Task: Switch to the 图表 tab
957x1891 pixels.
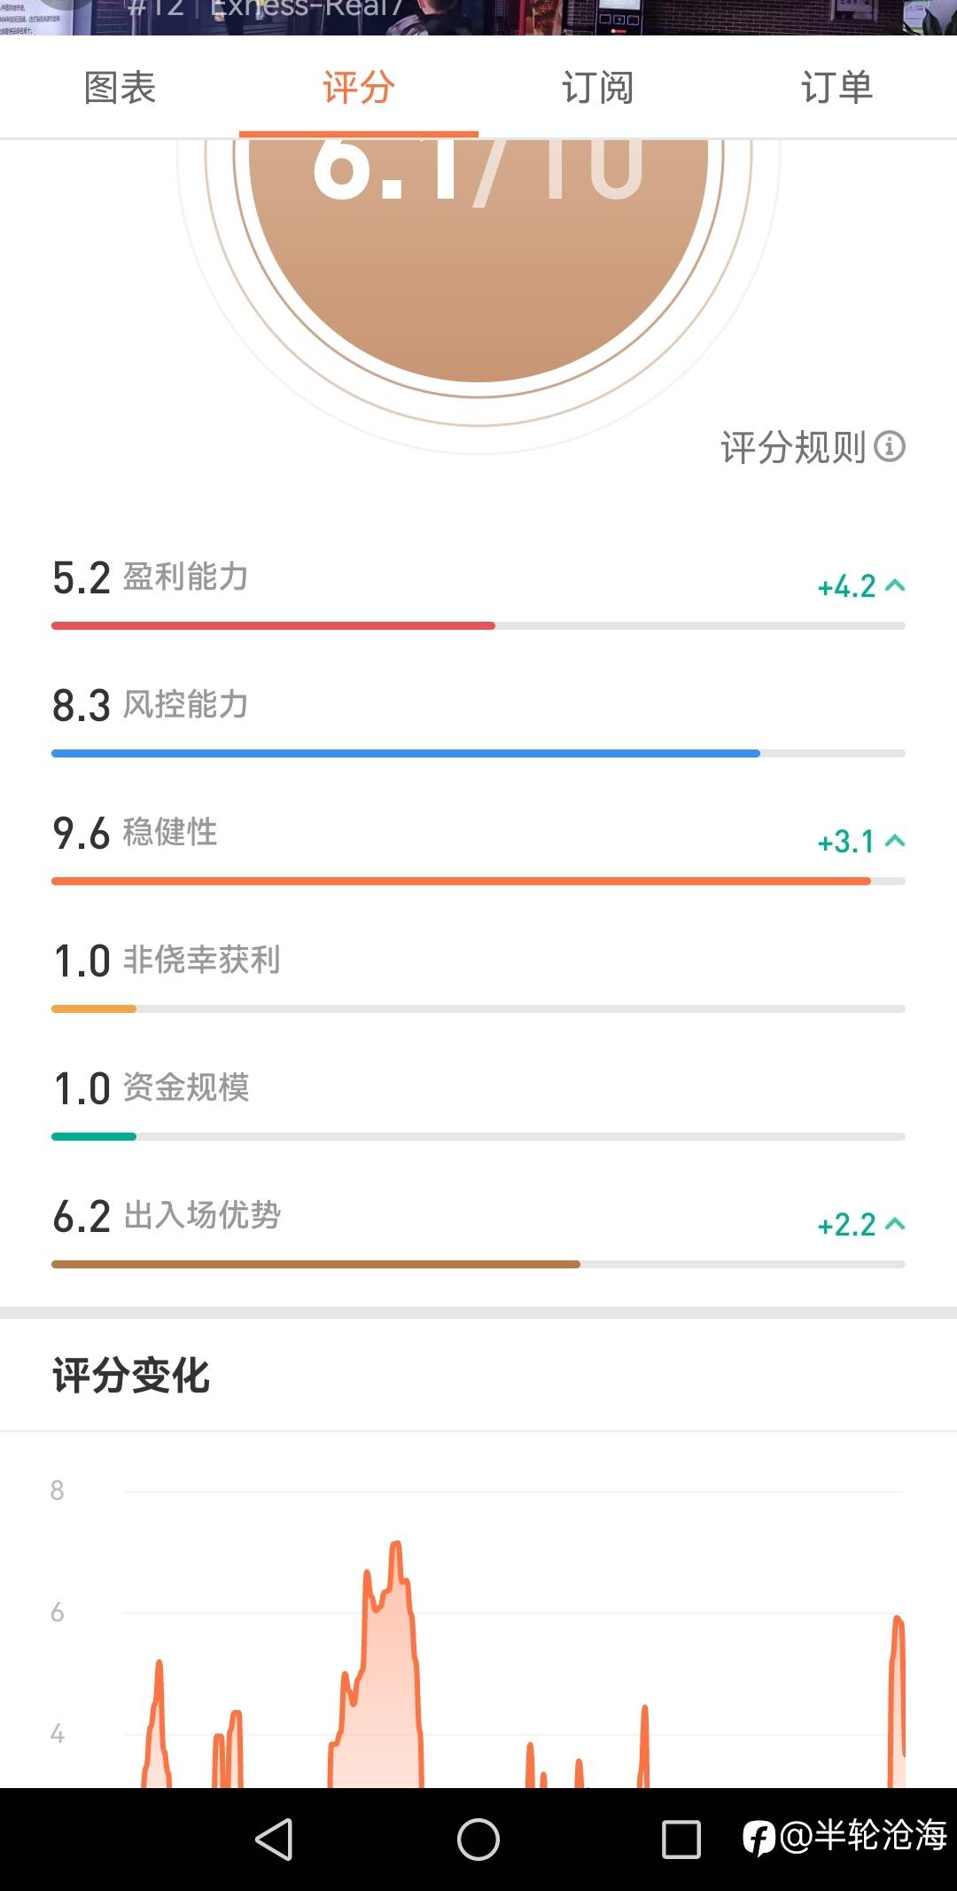Action: click(x=120, y=88)
